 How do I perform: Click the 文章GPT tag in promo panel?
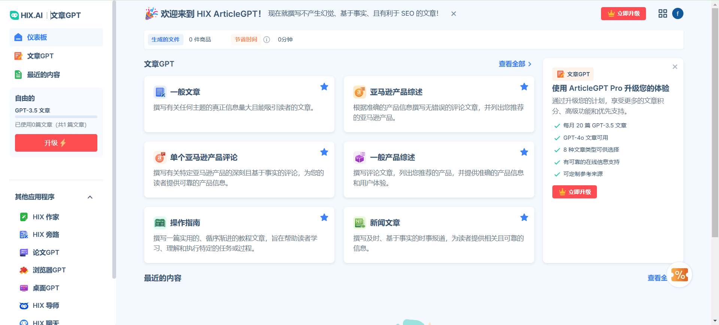(573, 74)
